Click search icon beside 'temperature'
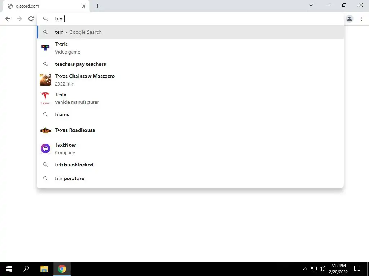Screen dimensions: 369x276 pyautogui.click(x=45, y=178)
